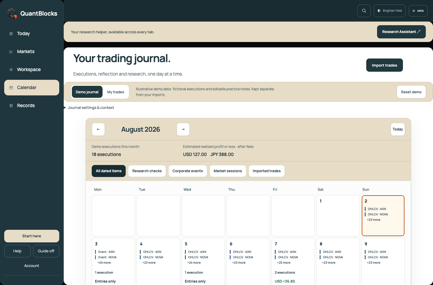Click the Records document icon
The height and width of the screenshot is (285, 433).
click(11, 106)
